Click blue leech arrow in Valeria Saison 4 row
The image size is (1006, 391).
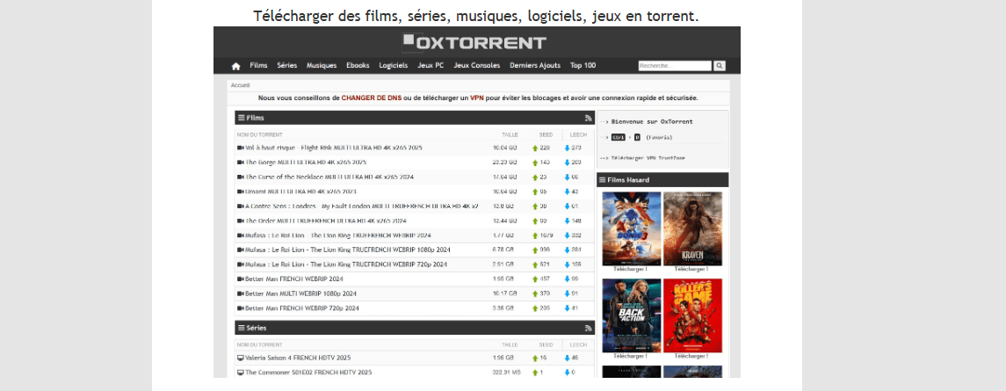tap(568, 358)
